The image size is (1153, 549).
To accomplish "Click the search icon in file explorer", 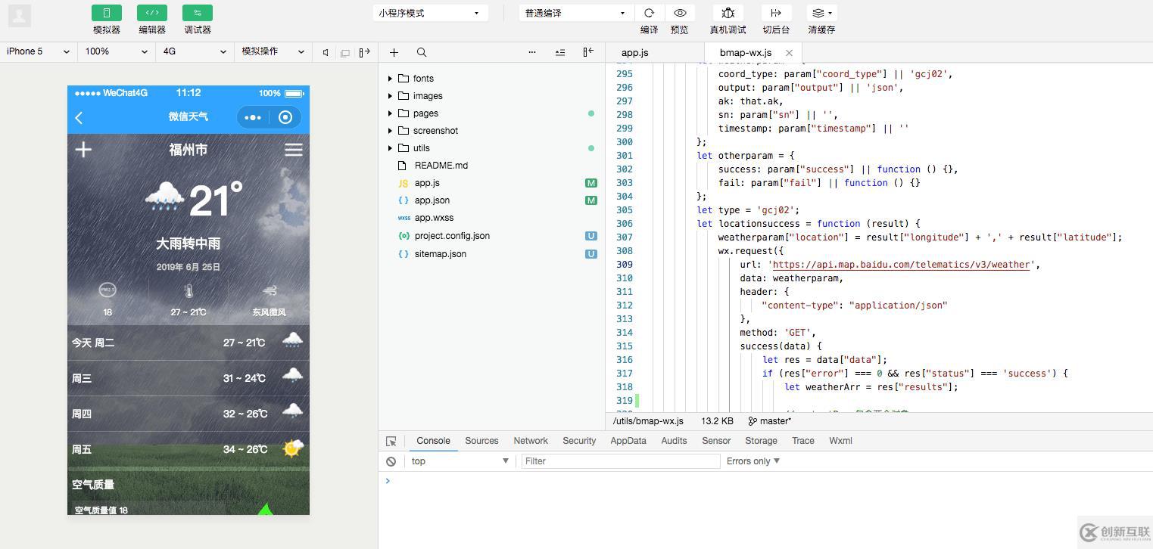I will pyautogui.click(x=422, y=52).
